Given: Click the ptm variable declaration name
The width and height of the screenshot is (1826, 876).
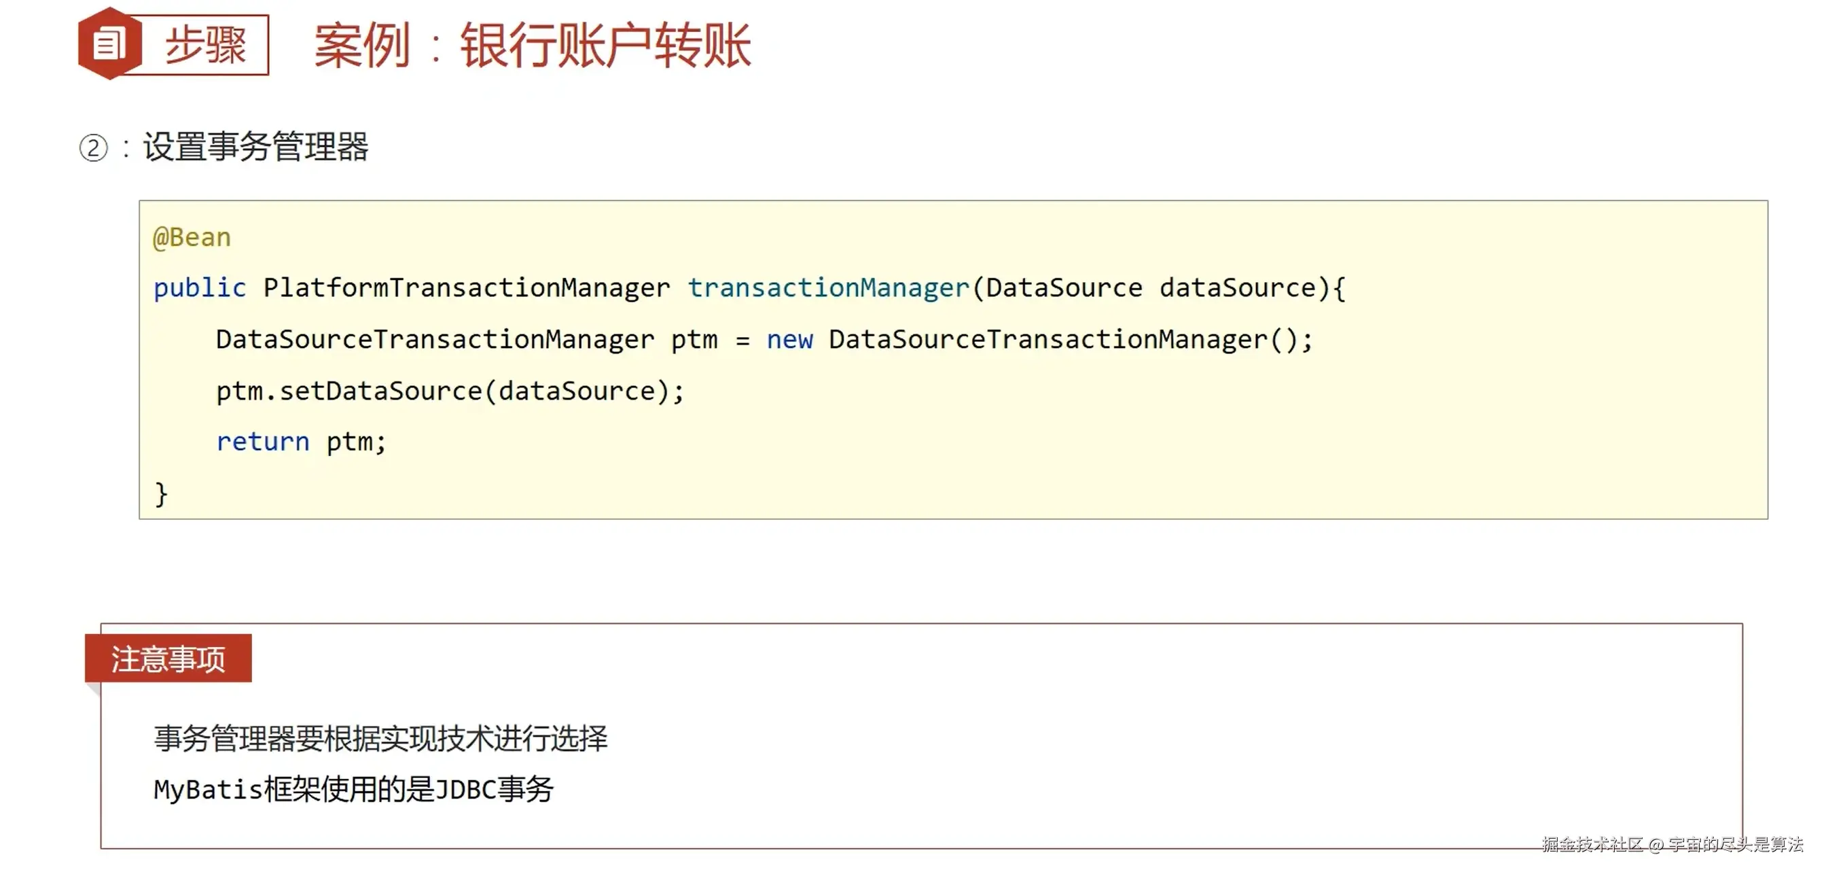Looking at the screenshot, I should pos(694,340).
